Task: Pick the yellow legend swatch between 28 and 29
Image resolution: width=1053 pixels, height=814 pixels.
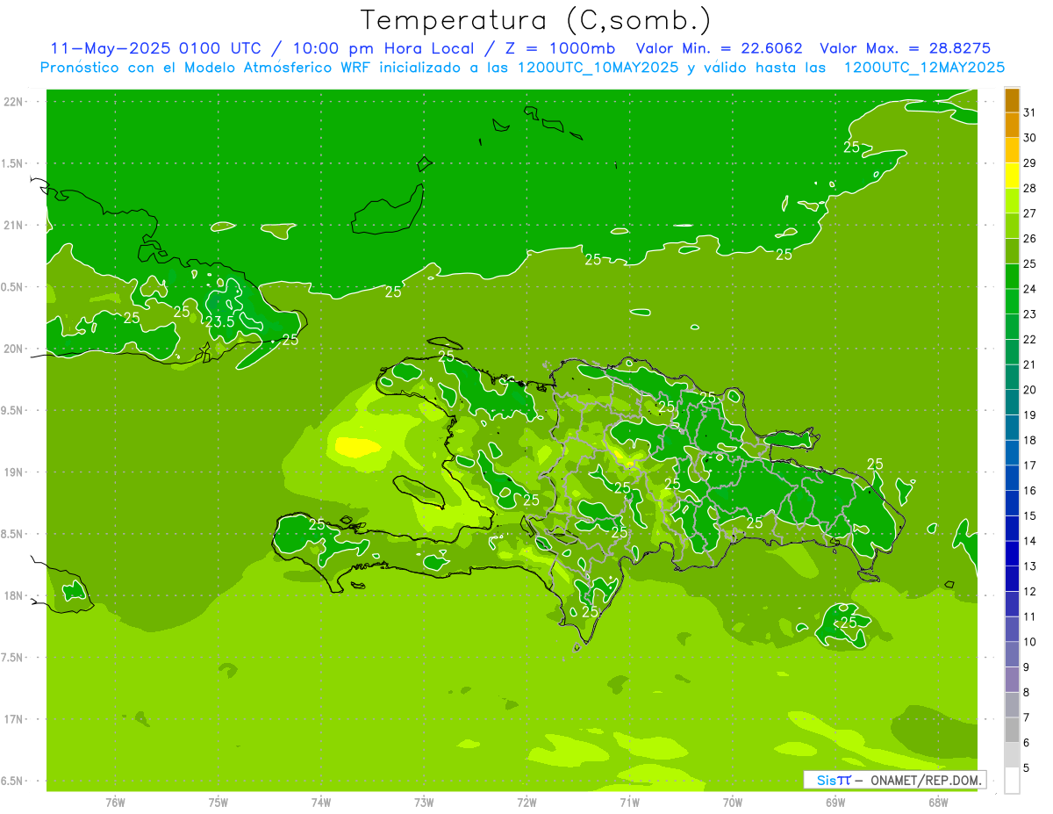Action: [1012, 176]
